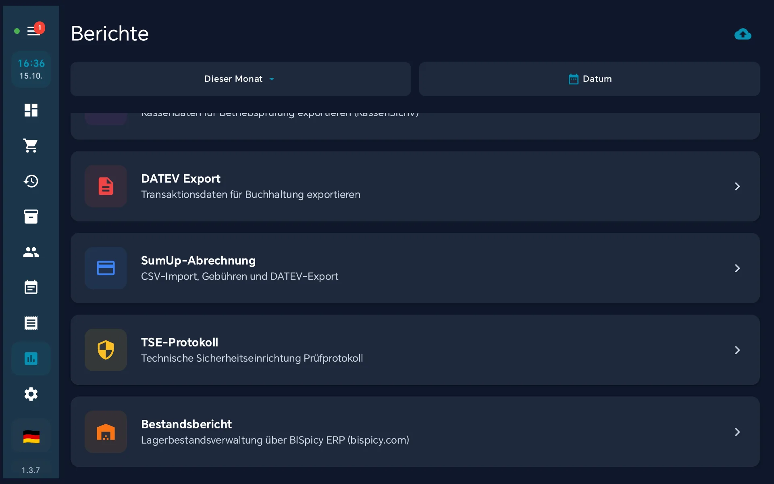Viewport: 774px width, 484px height.
Task: Expand the Bestandsbericht chevron
Action: pyautogui.click(x=737, y=432)
